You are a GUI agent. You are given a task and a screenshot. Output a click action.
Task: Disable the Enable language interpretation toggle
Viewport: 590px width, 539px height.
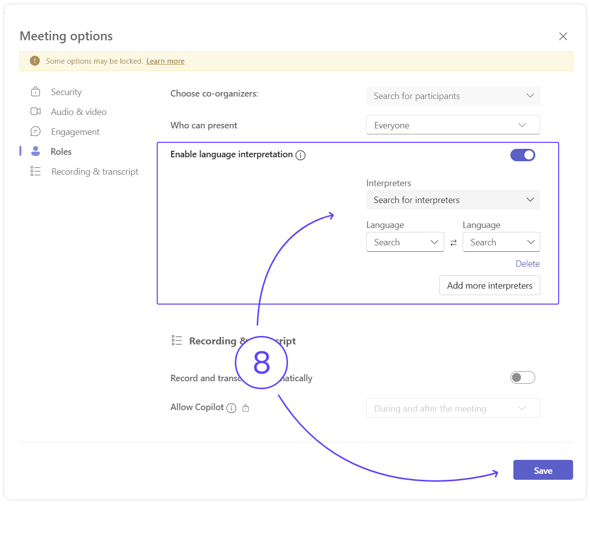point(522,155)
